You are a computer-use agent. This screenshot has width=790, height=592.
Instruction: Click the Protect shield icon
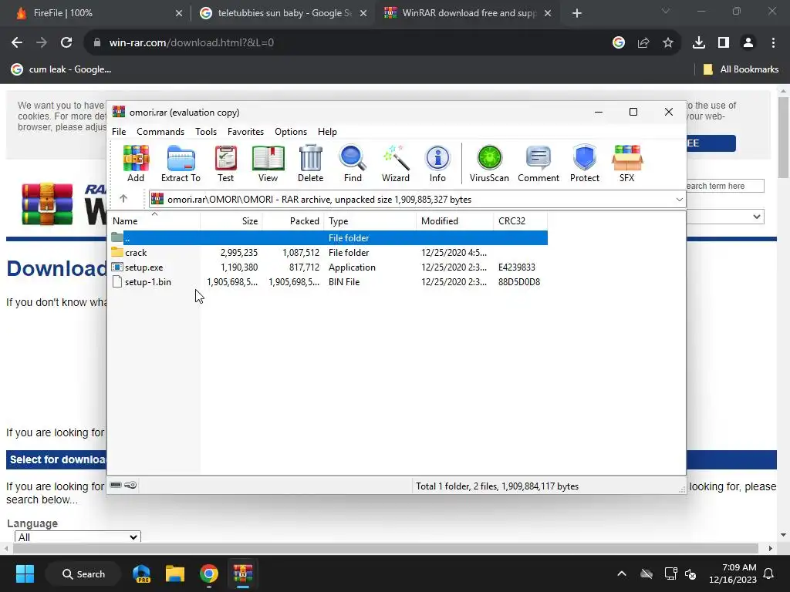click(x=585, y=163)
